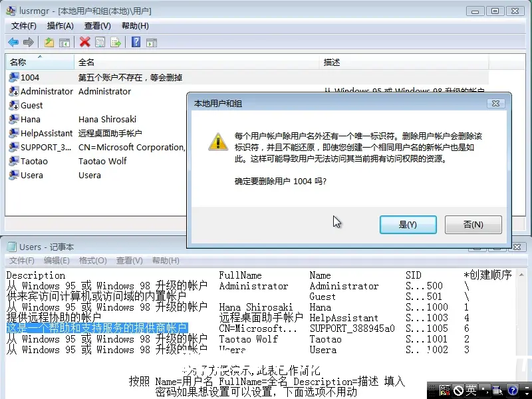The height and width of the screenshot is (399, 532).
Task: Click SUPPORT_388945a0 text in Notepad
Action: [352, 328]
